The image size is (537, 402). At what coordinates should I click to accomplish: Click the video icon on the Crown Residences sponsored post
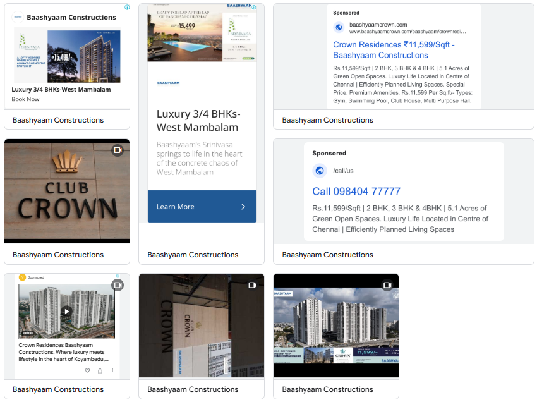(118, 285)
